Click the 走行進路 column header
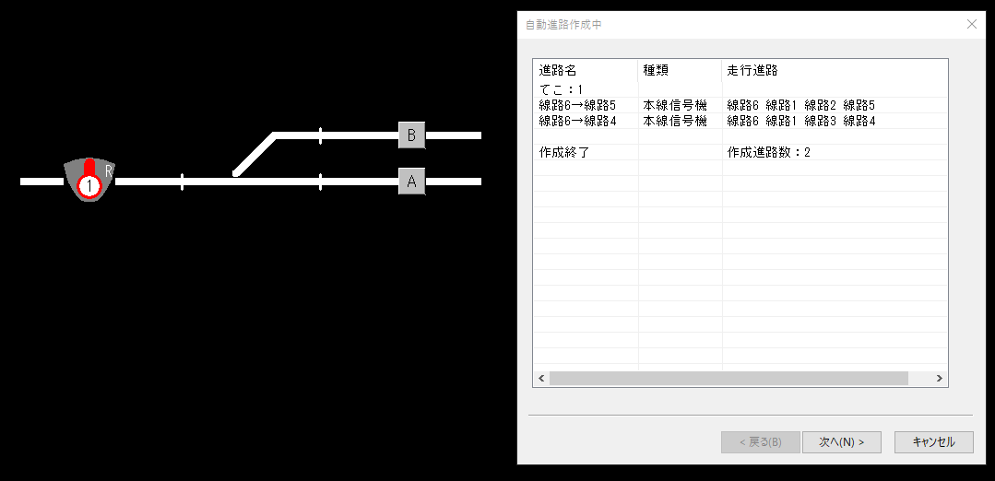Image resolution: width=995 pixels, height=481 pixels. point(835,70)
